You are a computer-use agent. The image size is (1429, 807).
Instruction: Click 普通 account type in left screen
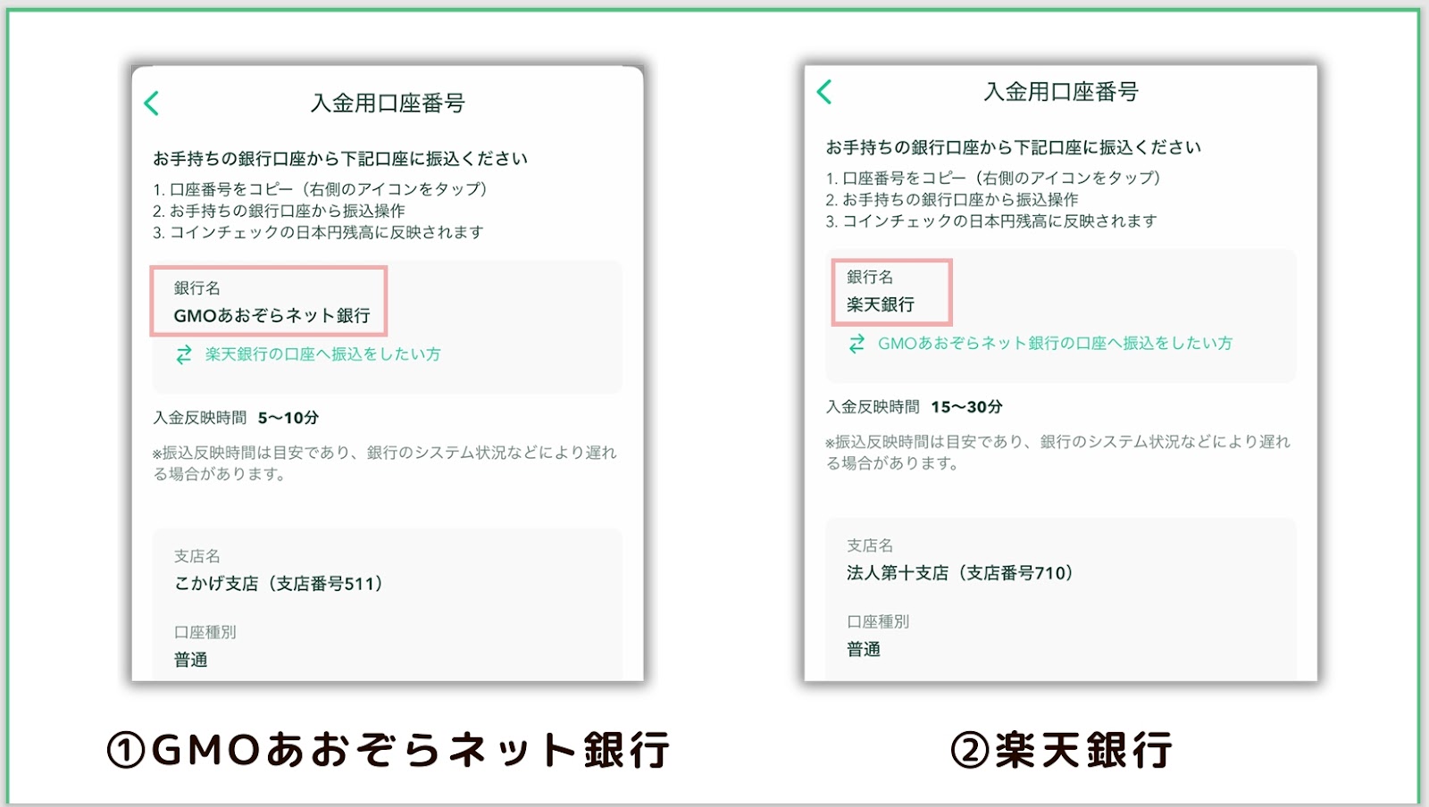(191, 660)
